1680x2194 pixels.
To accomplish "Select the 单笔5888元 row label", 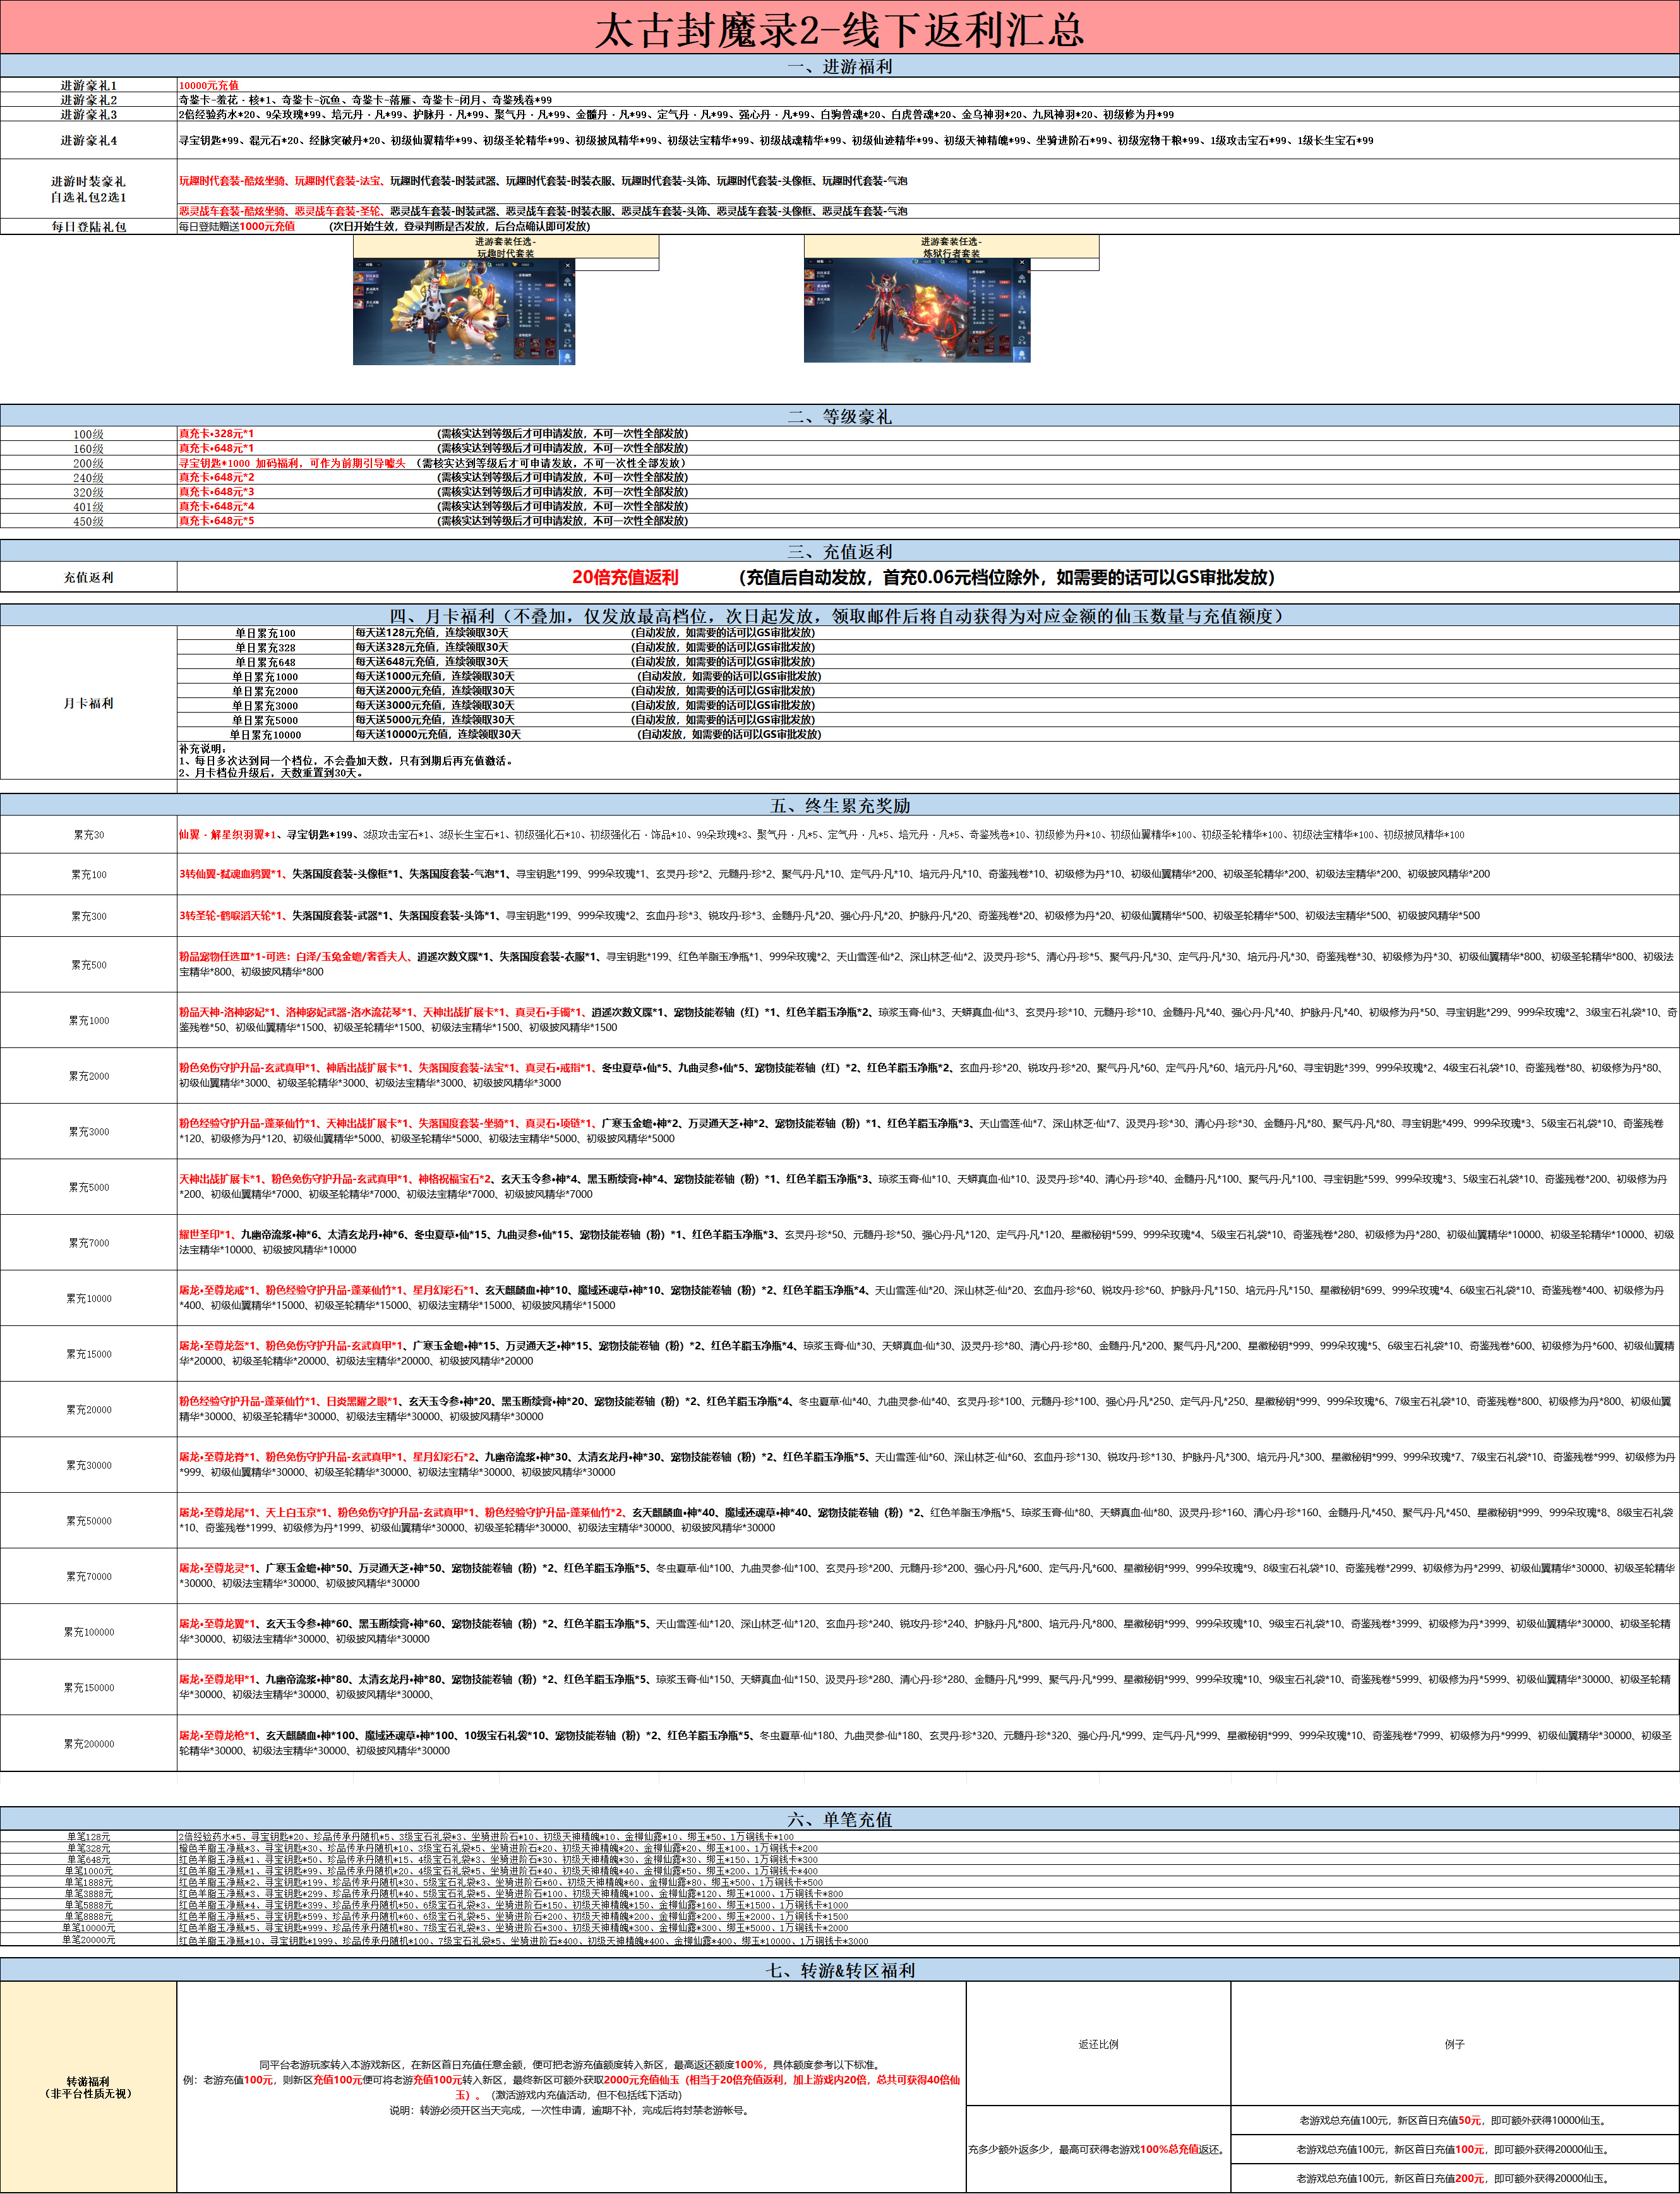I will pyautogui.click(x=88, y=1905).
